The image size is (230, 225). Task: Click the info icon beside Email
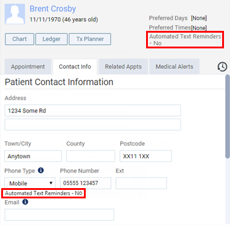[25, 202]
